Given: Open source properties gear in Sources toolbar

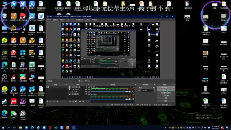Looking at the screenshot, I should [76, 101].
